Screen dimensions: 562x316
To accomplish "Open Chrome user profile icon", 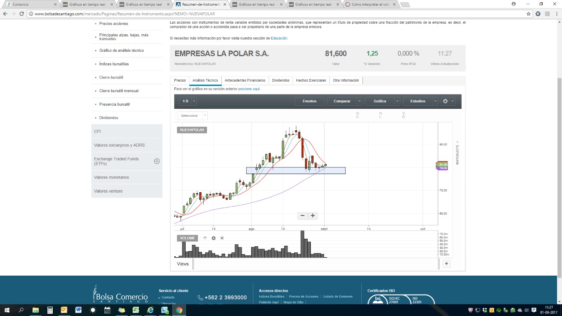I will [514, 4].
